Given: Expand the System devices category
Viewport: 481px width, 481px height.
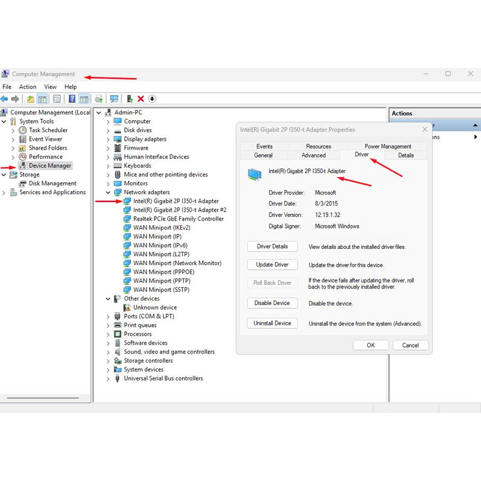Looking at the screenshot, I should pos(108,370).
